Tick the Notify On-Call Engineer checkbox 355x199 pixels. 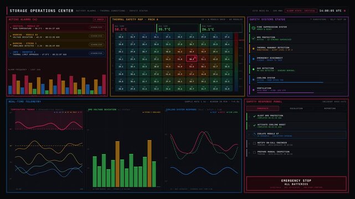click(x=254, y=143)
